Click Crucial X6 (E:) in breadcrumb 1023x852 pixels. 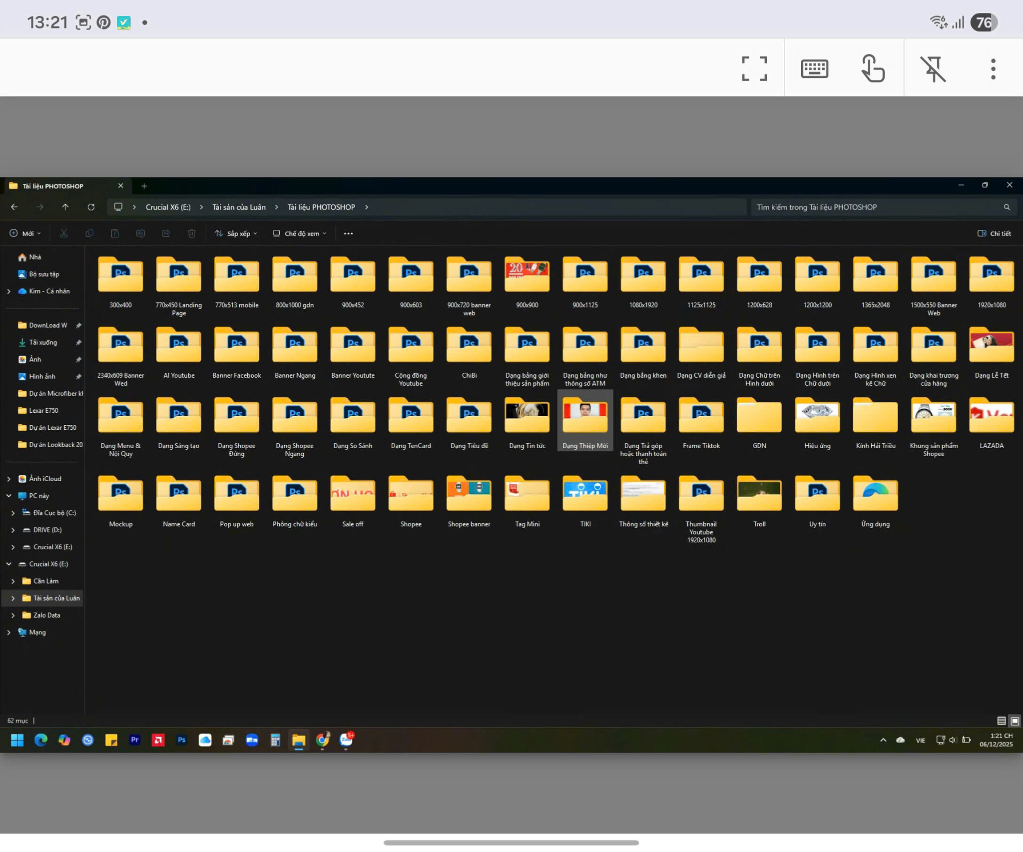[x=168, y=207]
